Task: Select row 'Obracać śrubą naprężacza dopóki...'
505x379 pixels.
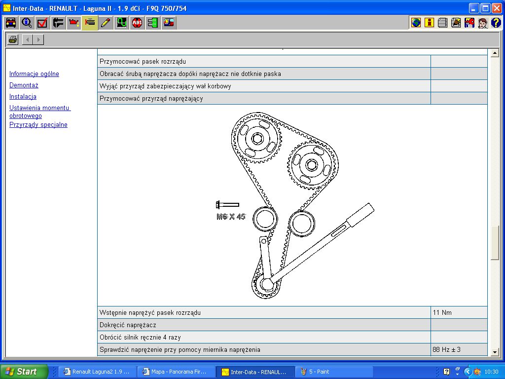Action: (x=264, y=74)
